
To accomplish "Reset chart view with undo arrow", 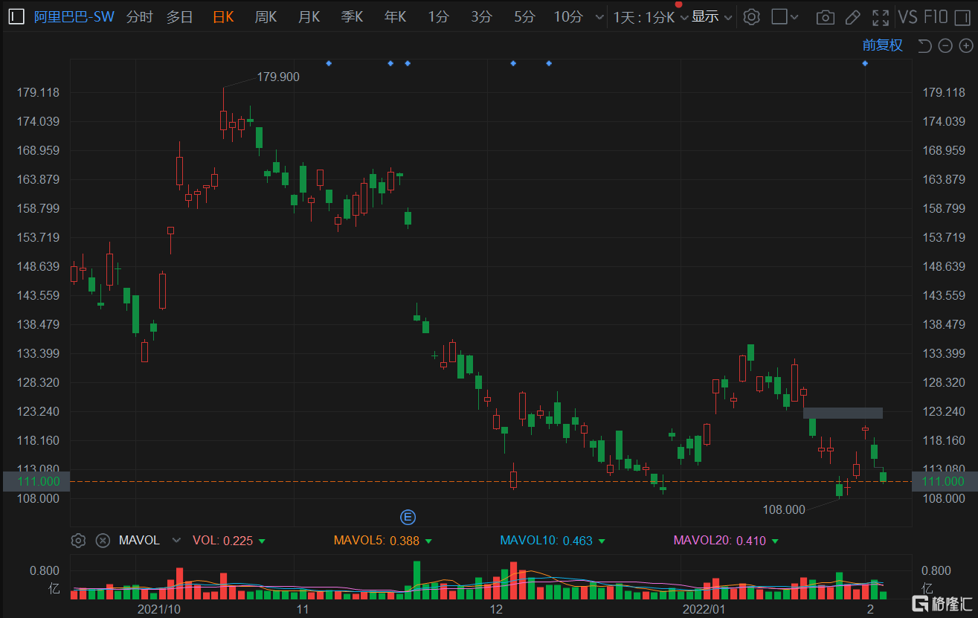I will [924, 46].
